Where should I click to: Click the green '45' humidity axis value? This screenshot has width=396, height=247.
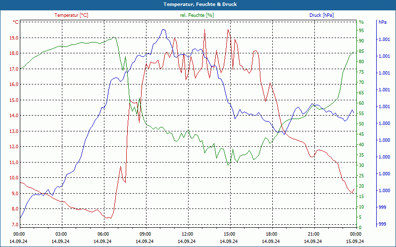(x=361, y=134)
